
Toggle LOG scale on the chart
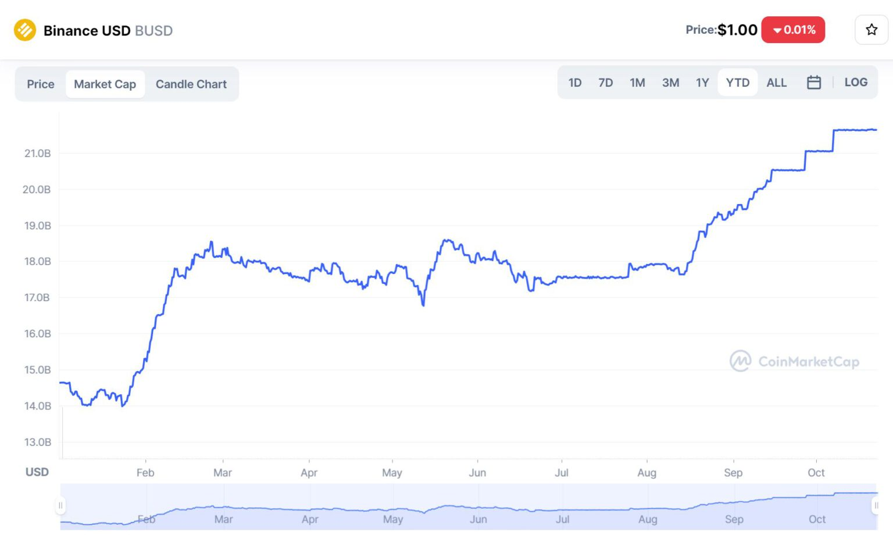coord(856,83)
